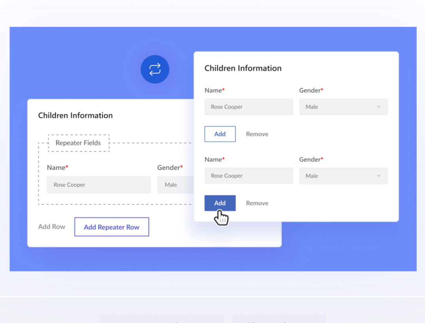Screen dimensions: 425x323
Task: Focus the second row's Name field in right card
Action: [249, 176]
